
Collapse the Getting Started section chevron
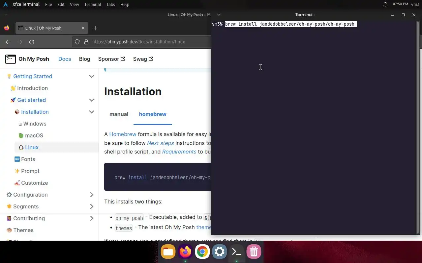click(x=92, y=76)
